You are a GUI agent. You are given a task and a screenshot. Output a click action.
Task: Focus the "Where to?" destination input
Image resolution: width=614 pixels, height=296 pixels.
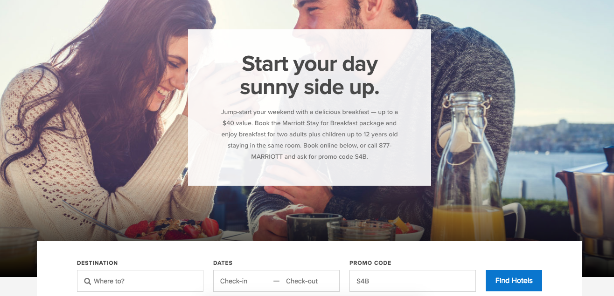point(140,281)
